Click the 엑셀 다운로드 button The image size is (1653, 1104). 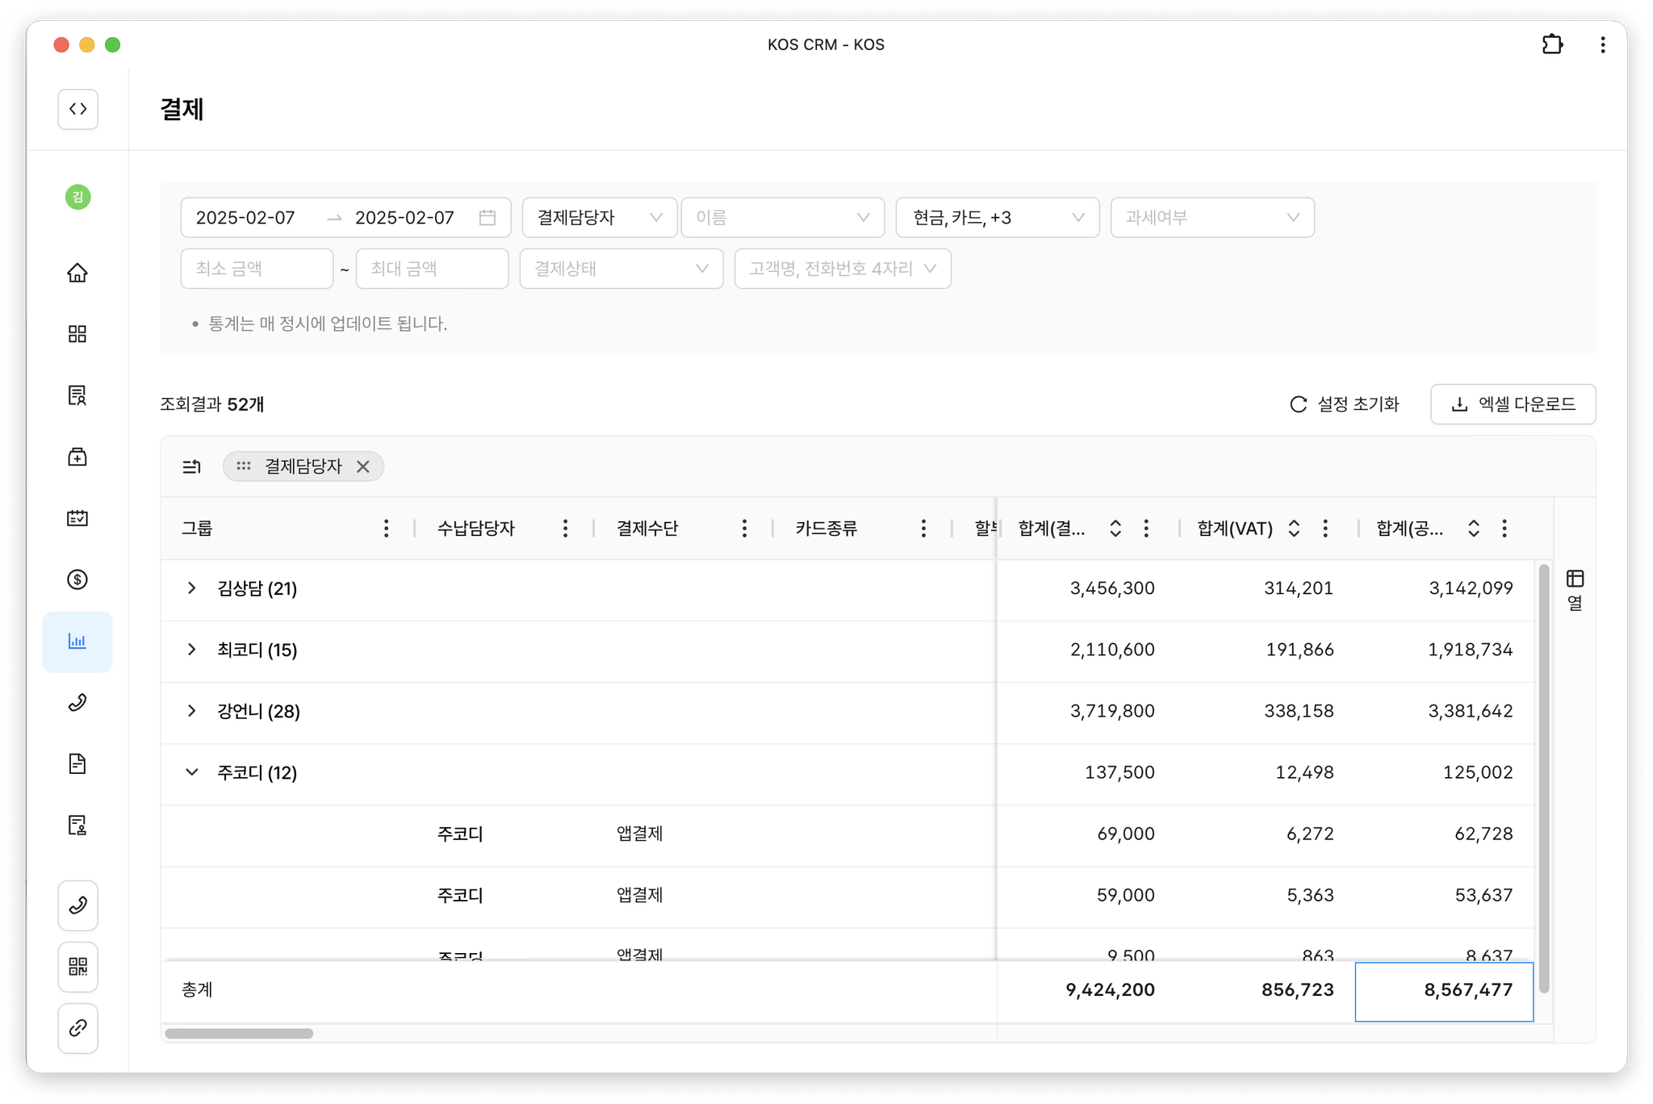[1513, 404]
